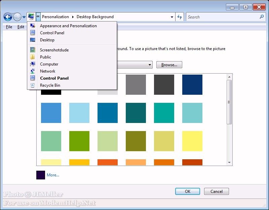This screenshot has height=210, width=269.
Task: Click the Personalization breadcrumb segment
Action: click(x=55, y=17)
